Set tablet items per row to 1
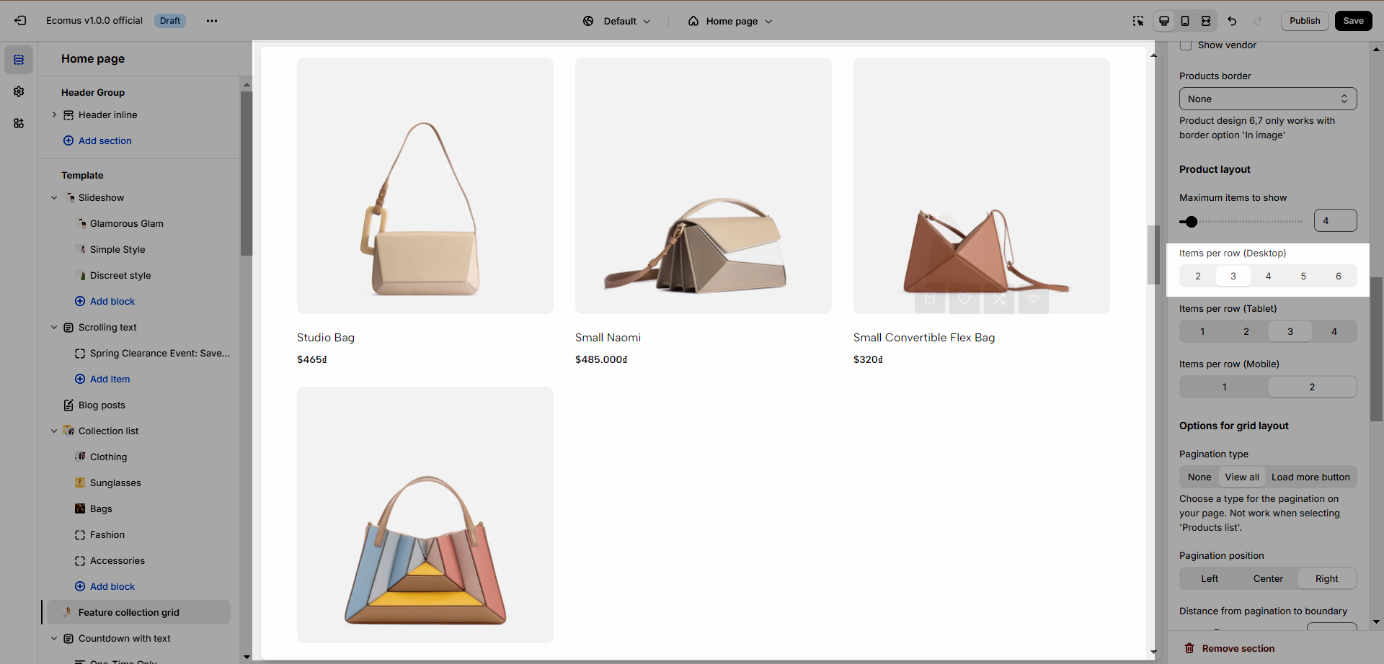 [1202, 332]
